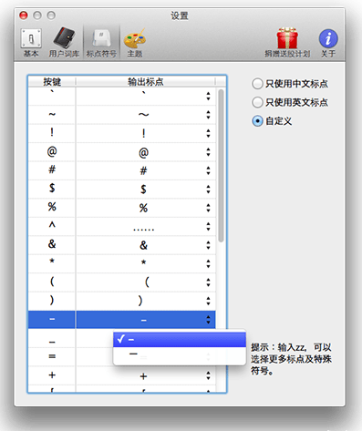Select the highlighted – key cell

pos(52,320)
